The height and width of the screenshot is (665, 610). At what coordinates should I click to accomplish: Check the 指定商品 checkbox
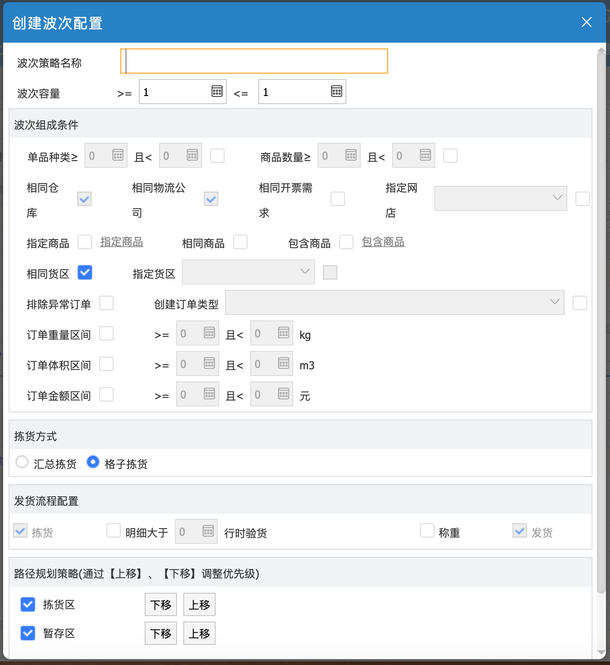85,242
